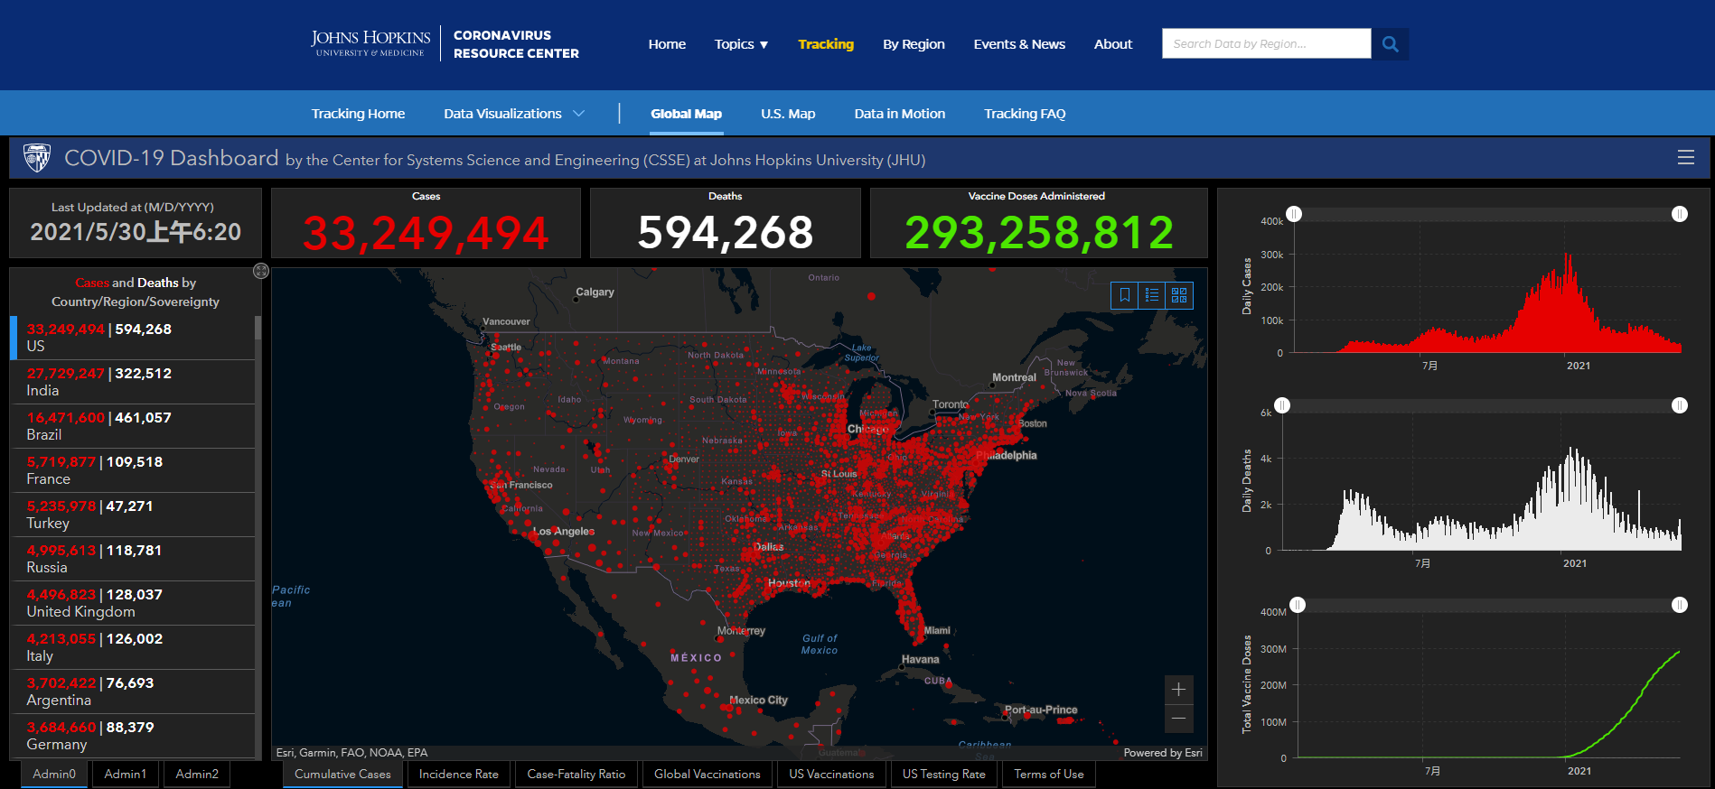Select the Global Map tab
Image resolution: width=1715 pixels, height=789 pixels.
pyautogui.click(x=686, y=114)
